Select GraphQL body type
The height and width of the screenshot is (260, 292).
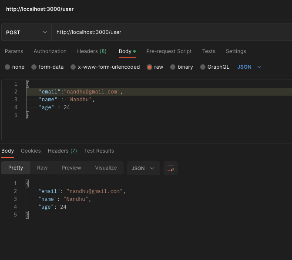tap(203, 67)
